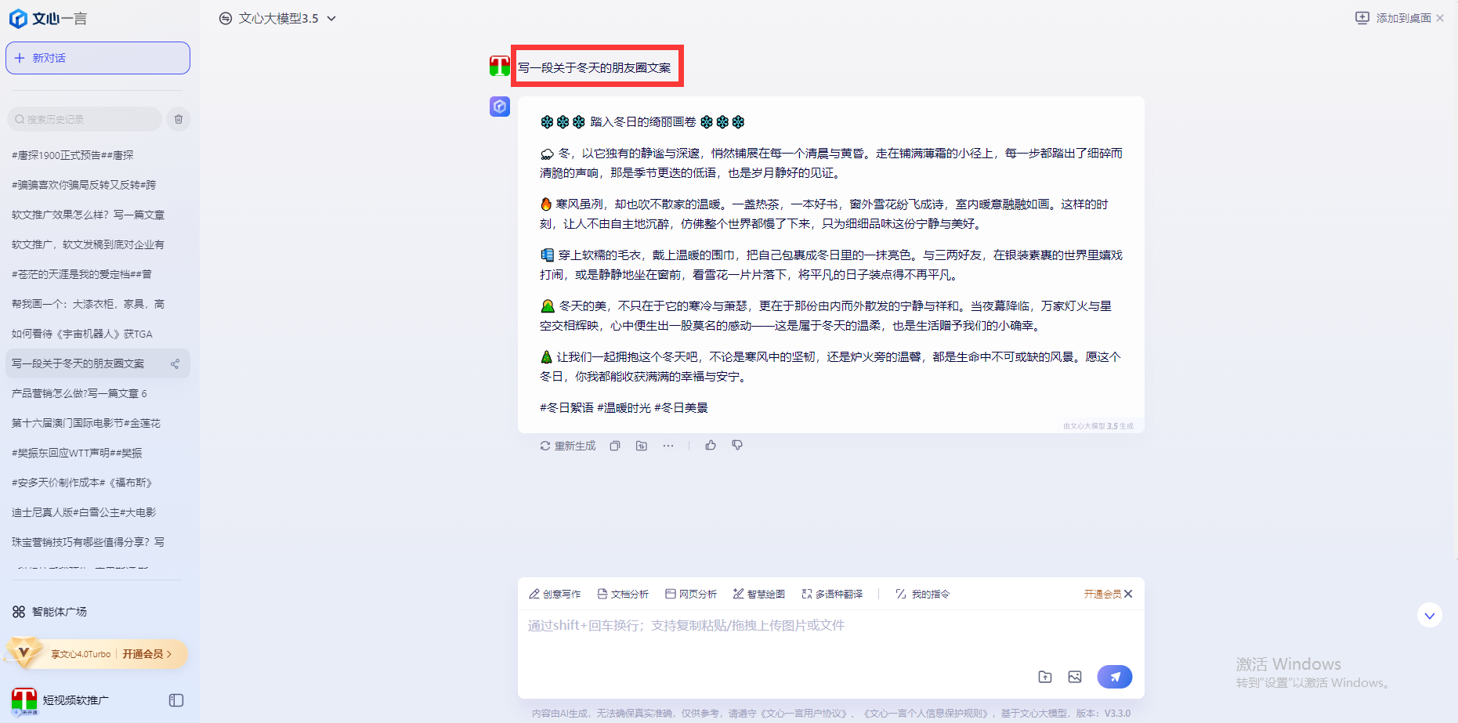The height and width of the screenshot is (723, 1458).
Task: Start a new chat with 新对话
Action: pyautogui.click(x=98, y=58)
